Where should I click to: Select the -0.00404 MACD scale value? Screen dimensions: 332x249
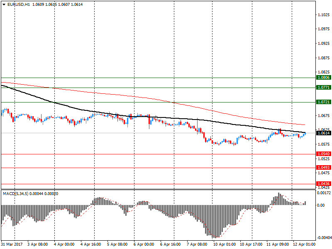click(324, 238)
